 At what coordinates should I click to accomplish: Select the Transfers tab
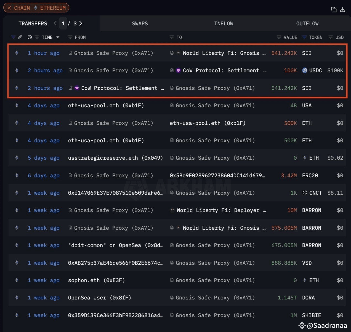point(33,23)
